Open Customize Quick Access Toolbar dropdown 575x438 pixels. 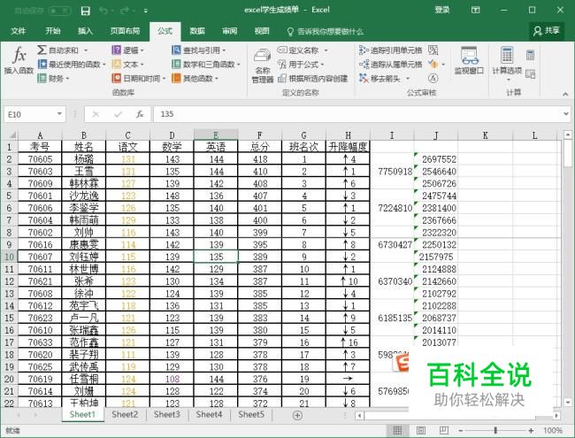point(146,11)
